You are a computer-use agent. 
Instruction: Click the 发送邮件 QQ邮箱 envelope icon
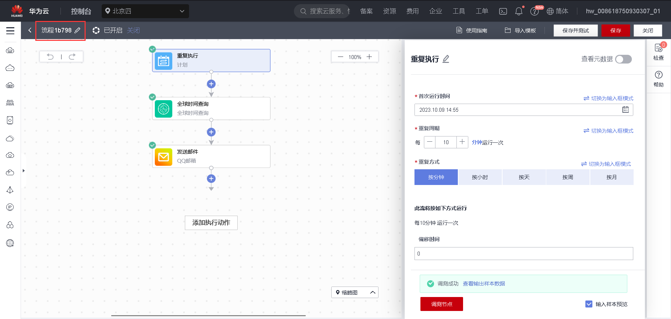(163, 157)
